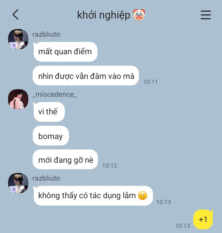Image resolution: width=222 pixels, height=233 pixels.
Task: Tap the 10:12 timestamp
Action: [x=109, y=166]
